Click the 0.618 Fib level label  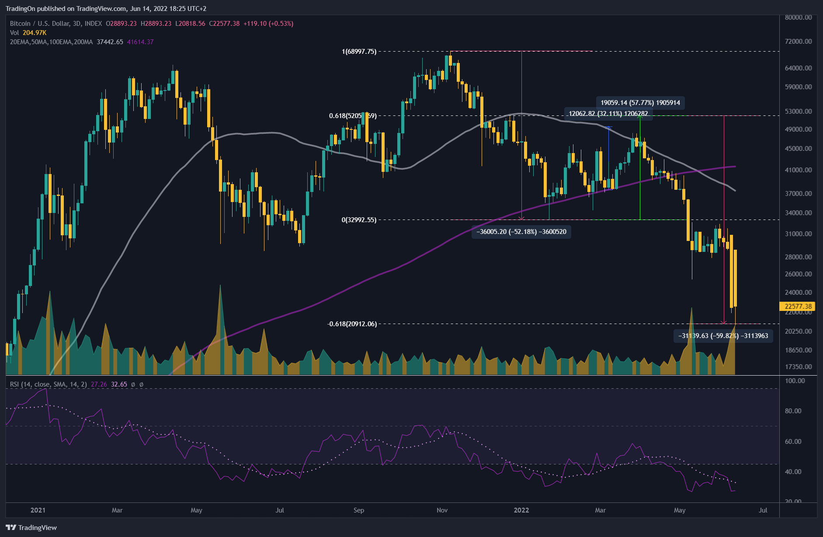(353, 116)
